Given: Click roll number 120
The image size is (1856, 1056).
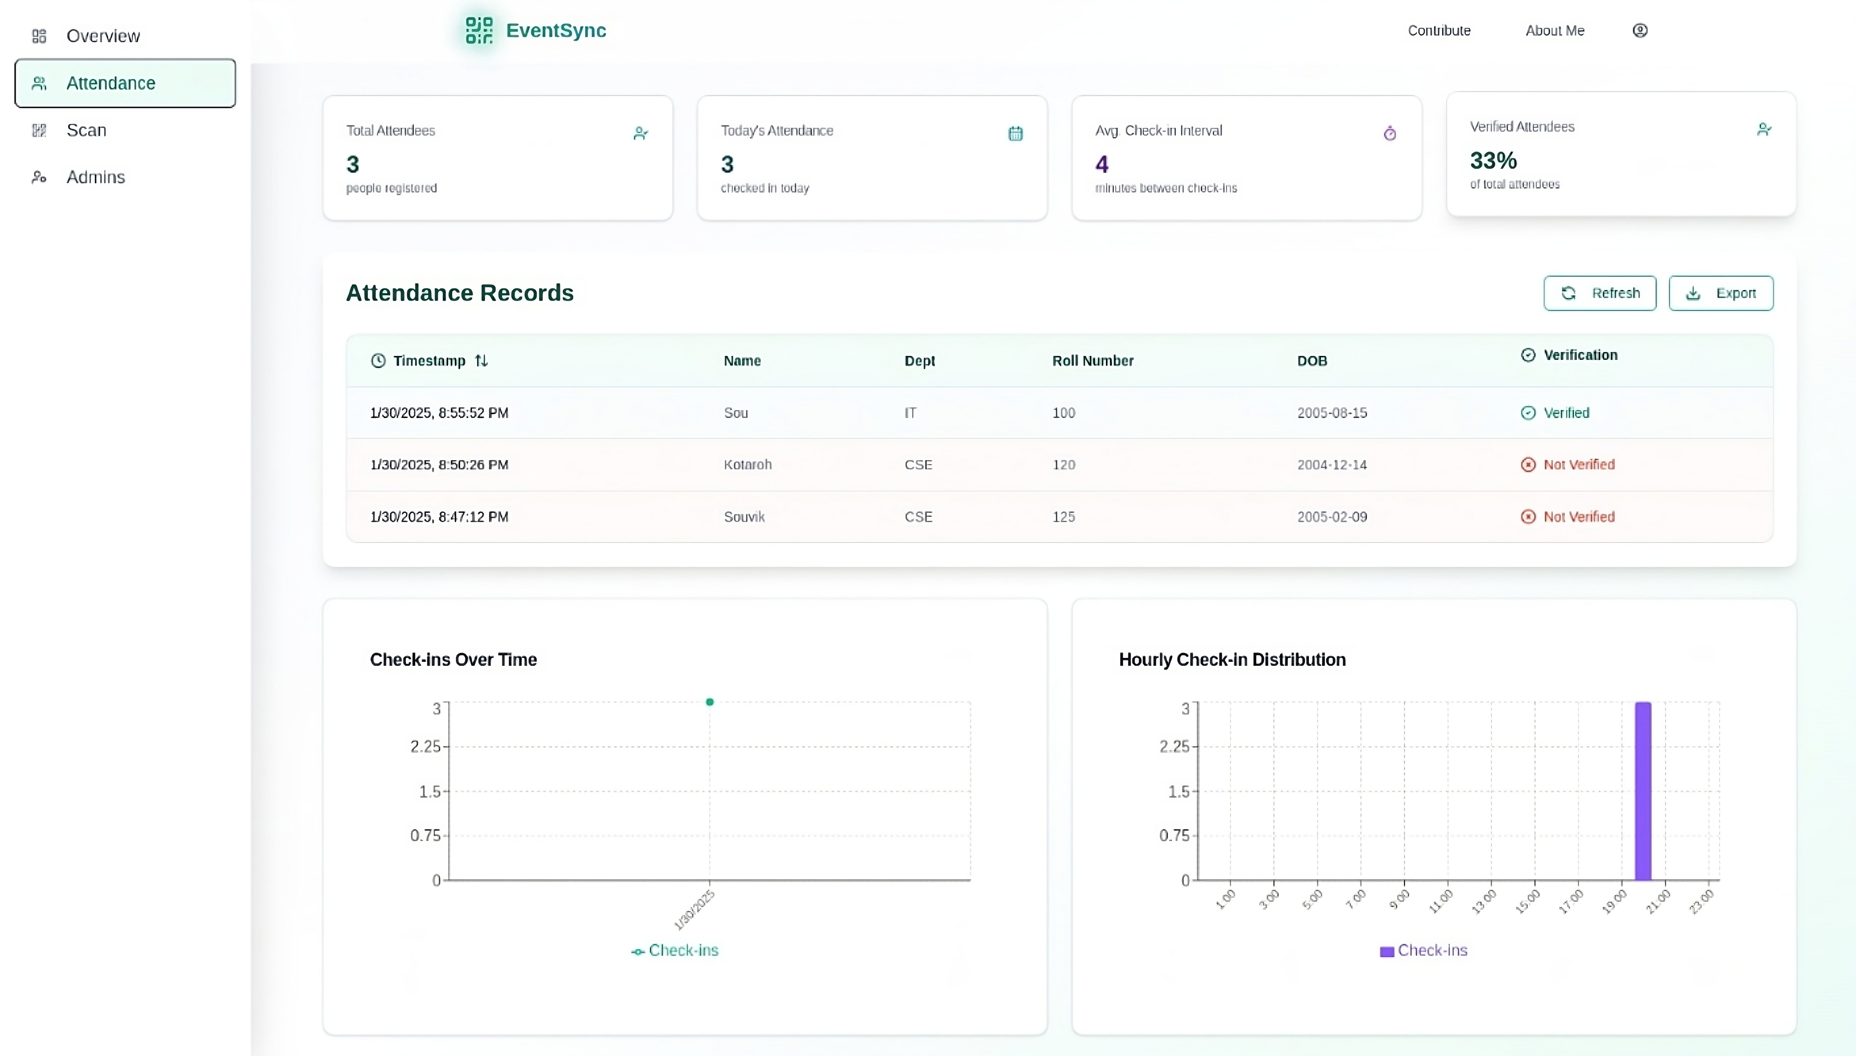Looking at the screenshot, I should tap(1064, 464).
